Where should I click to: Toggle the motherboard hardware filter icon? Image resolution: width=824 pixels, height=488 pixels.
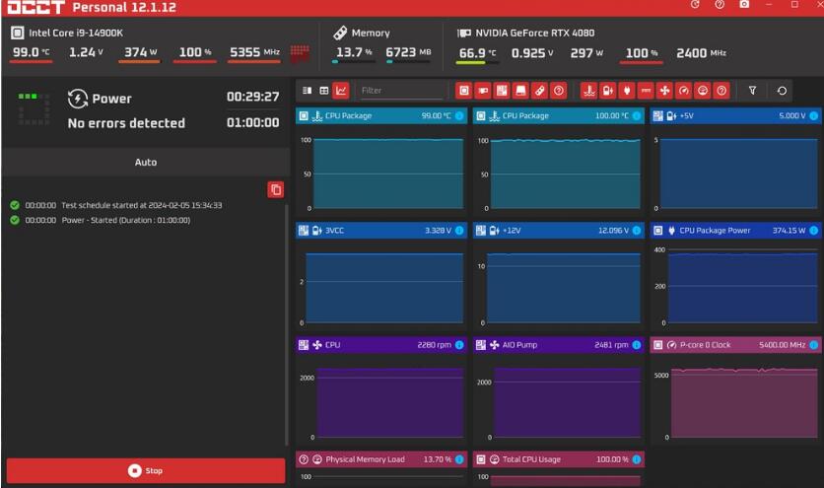502,91
